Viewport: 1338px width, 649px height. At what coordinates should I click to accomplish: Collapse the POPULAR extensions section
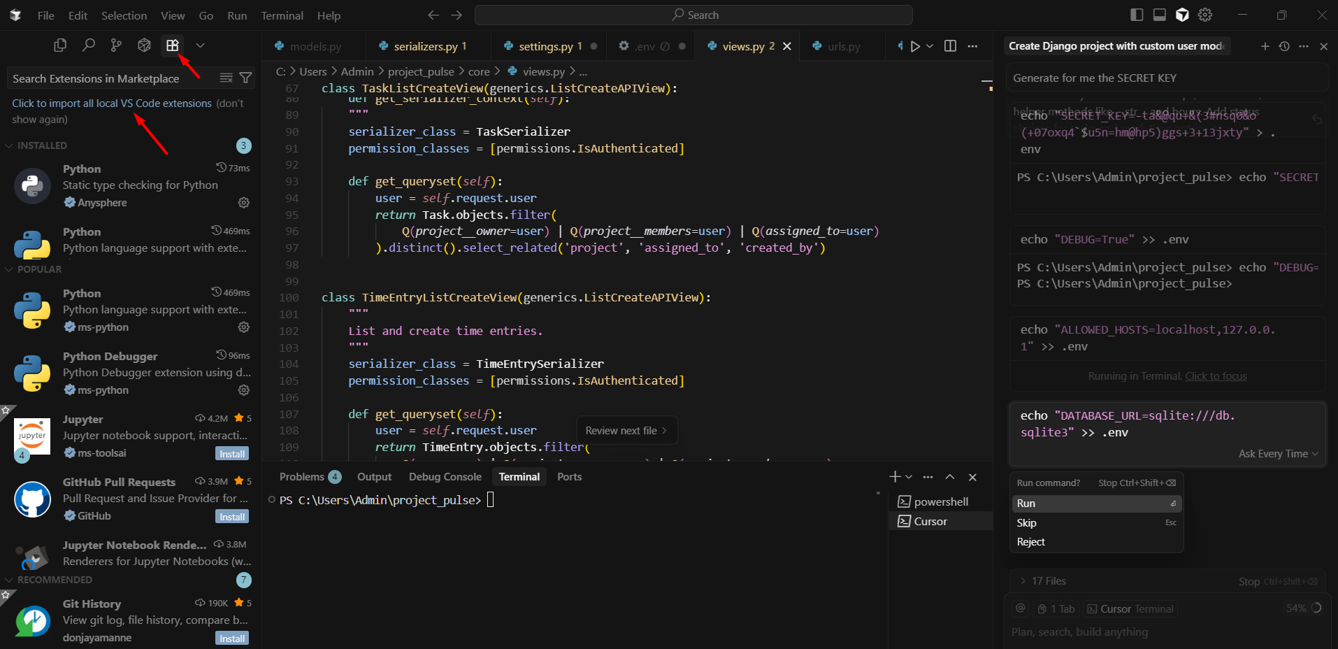click(x=39, y=269)
